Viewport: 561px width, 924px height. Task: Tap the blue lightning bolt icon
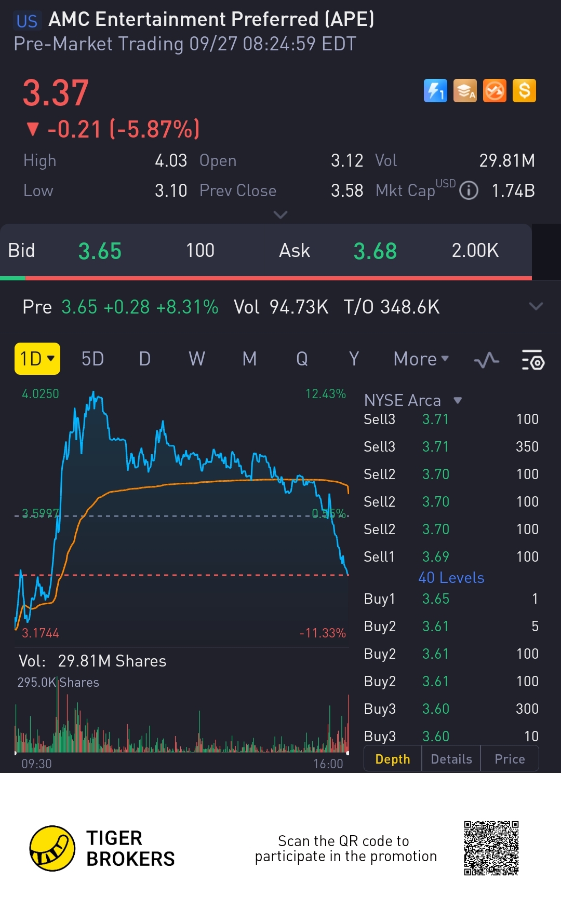(x=435, y=91)
